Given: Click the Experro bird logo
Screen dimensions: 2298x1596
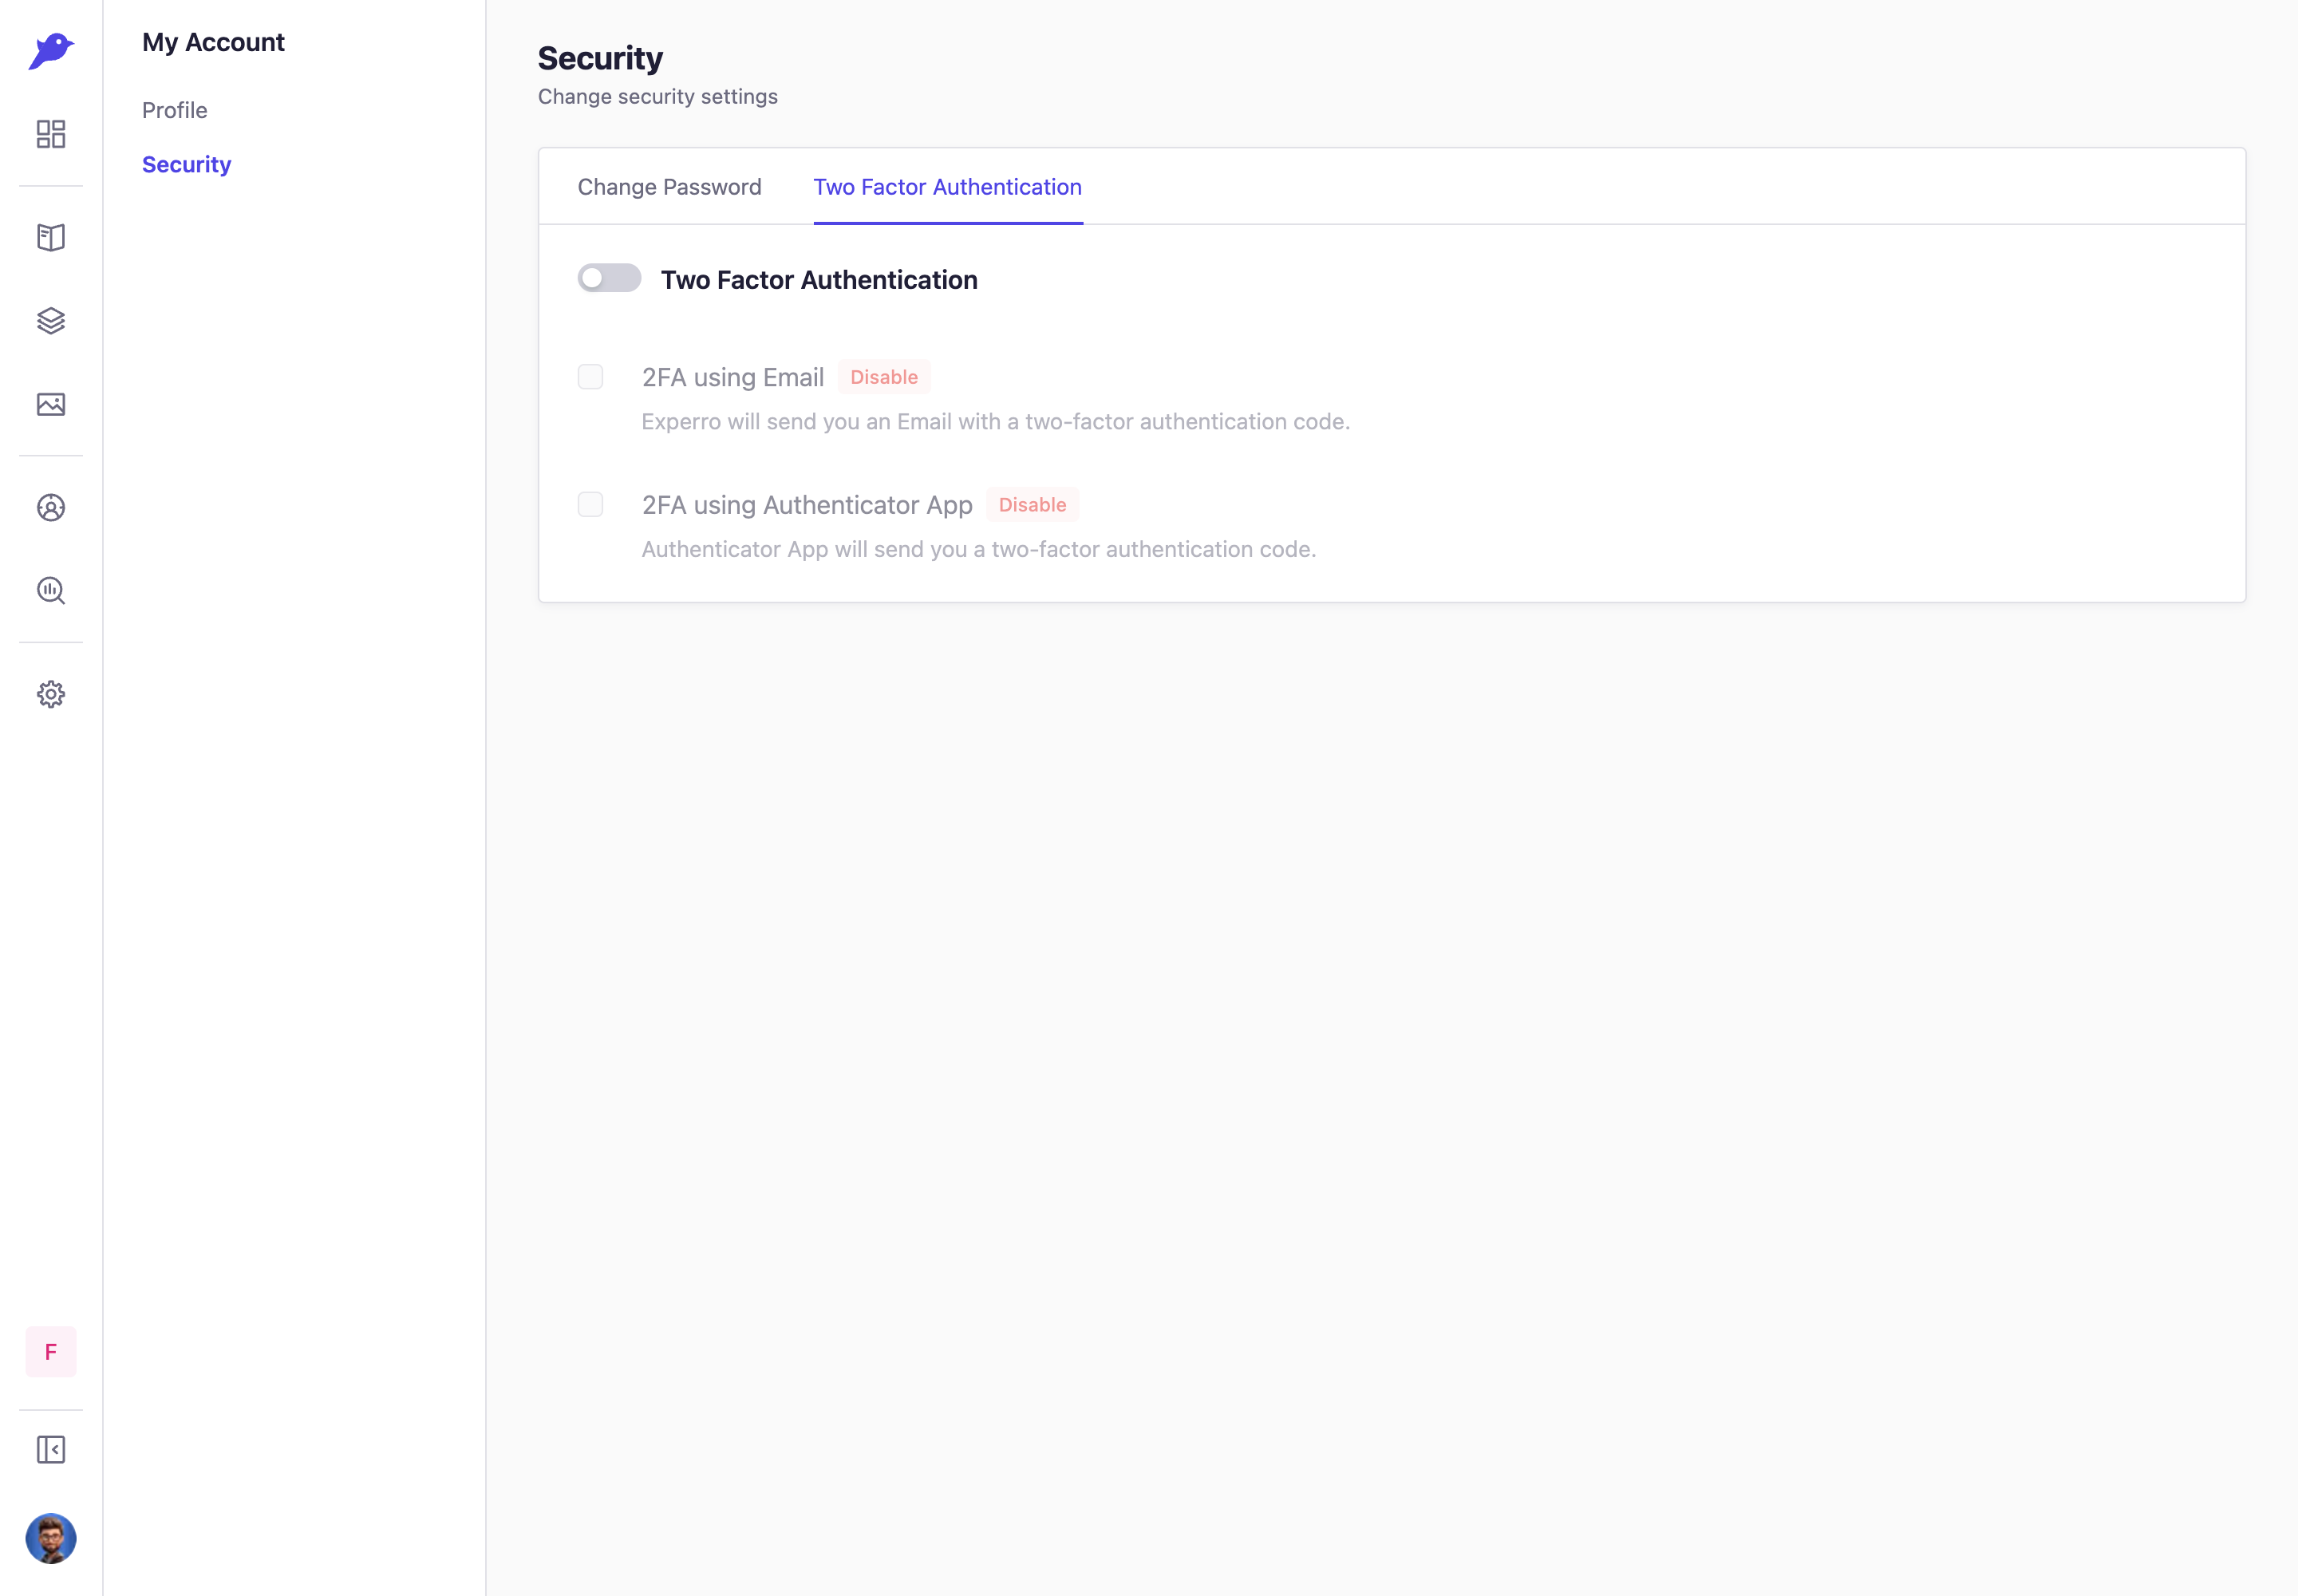Looking at the screenshot, I should click(51, 50).
